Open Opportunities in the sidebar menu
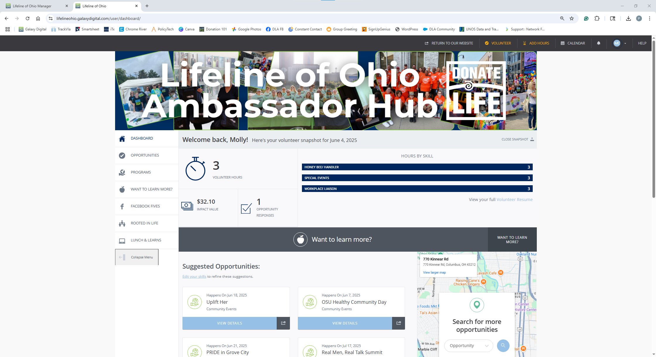656x357 pixels. 145,155
